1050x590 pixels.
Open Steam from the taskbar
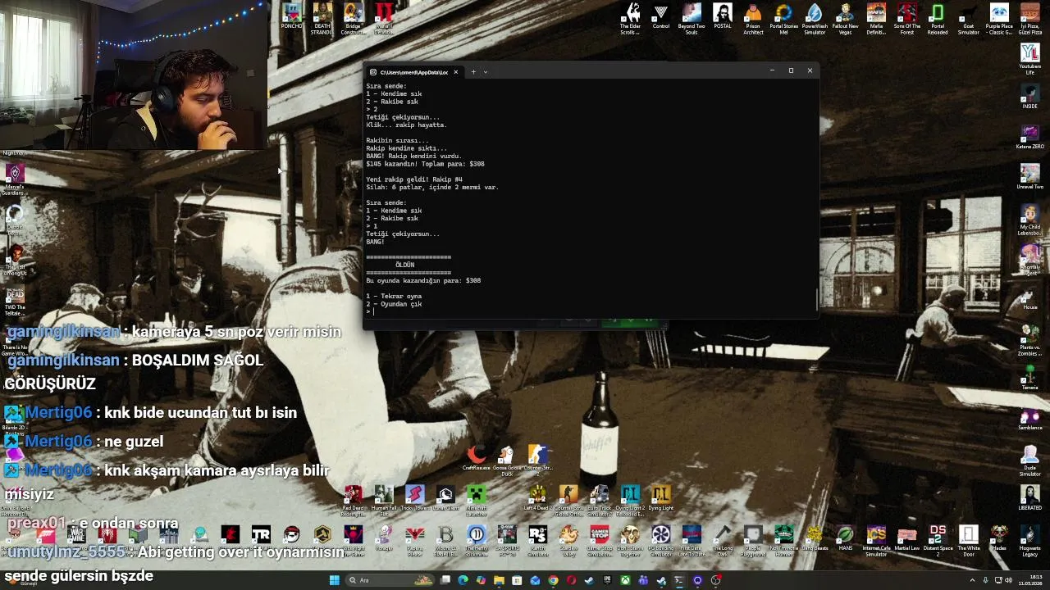coord(589,580)
